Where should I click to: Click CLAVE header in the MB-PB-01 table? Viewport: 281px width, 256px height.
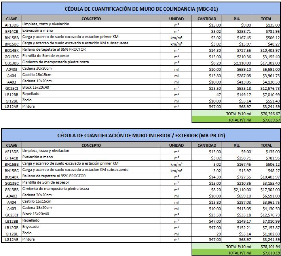(x=11, y=145)
